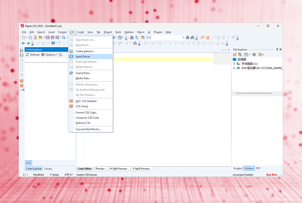The height and width of the screenshot is (203, 302).
Task: Click Insert Braces icon in left sidebar
Action: (22, 55)
